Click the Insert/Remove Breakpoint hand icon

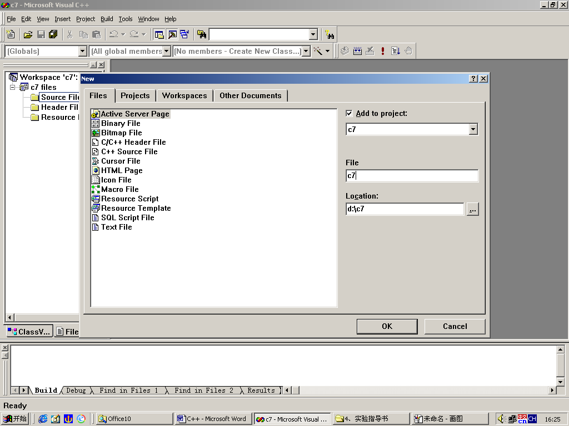click(408, 51)
